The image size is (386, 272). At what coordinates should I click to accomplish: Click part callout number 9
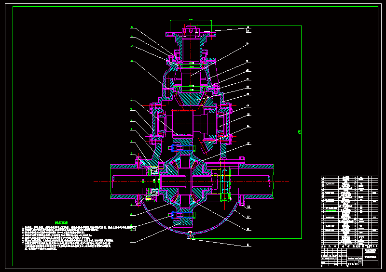[x=132, y=120]
